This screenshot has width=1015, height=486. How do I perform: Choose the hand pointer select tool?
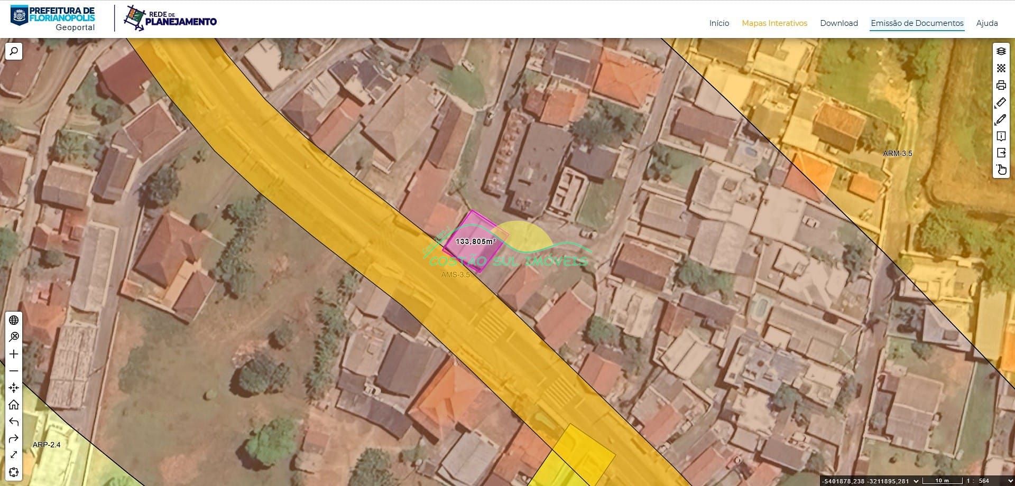coord(1001,170)
